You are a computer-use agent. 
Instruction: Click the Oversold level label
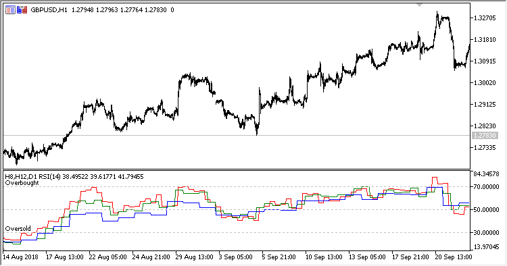(18, 229)
